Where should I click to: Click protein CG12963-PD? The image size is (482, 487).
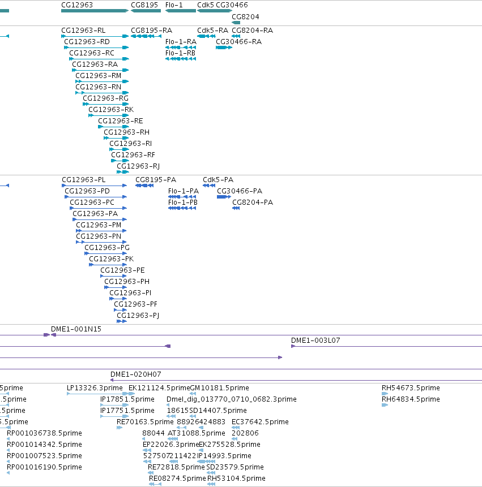(x=96, y=197)
